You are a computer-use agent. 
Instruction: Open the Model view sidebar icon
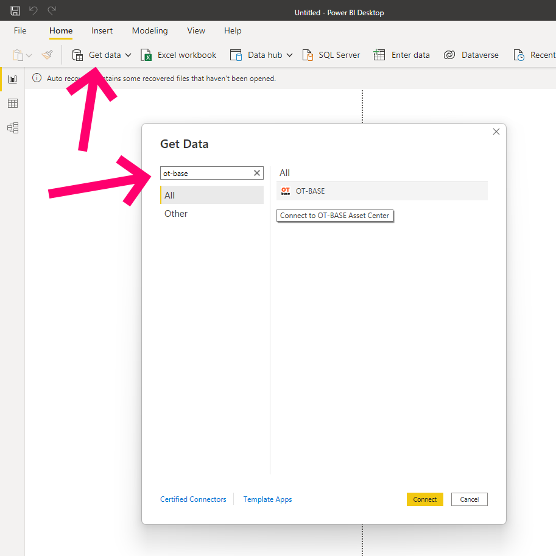pos(12,128)
